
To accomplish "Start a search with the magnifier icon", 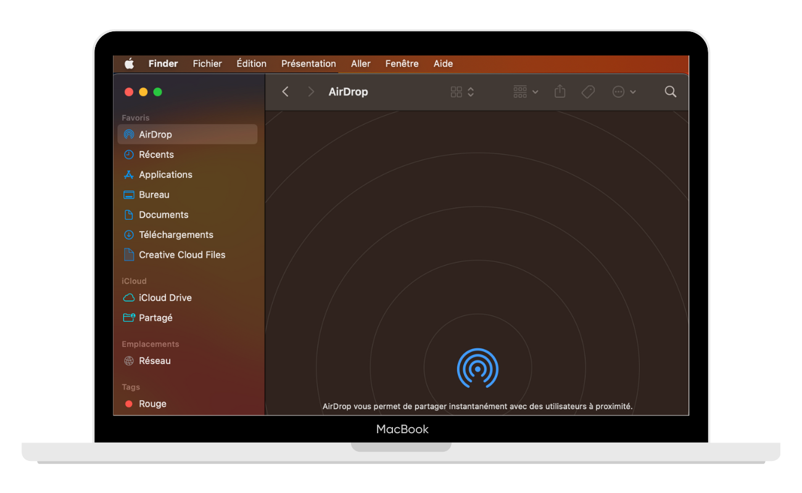I will click(x=671, y=91).
